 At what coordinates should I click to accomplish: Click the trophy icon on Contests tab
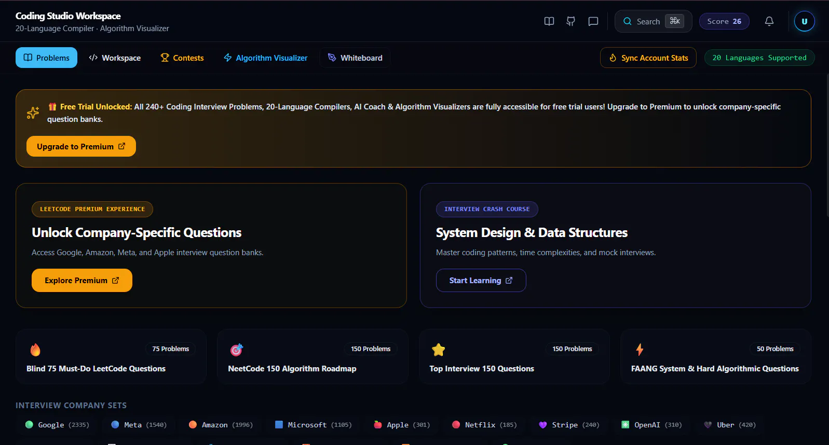165,58
